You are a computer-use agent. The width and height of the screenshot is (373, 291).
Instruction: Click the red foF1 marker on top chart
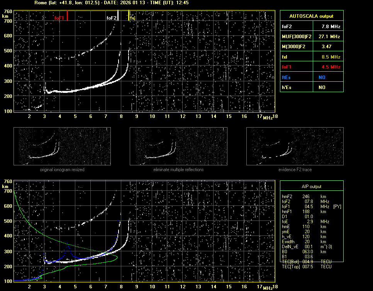pyautogui.click(x=67, y=16)
